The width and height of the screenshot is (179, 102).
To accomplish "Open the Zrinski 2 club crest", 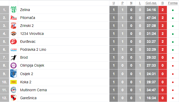I will click(x=13, y=26).
